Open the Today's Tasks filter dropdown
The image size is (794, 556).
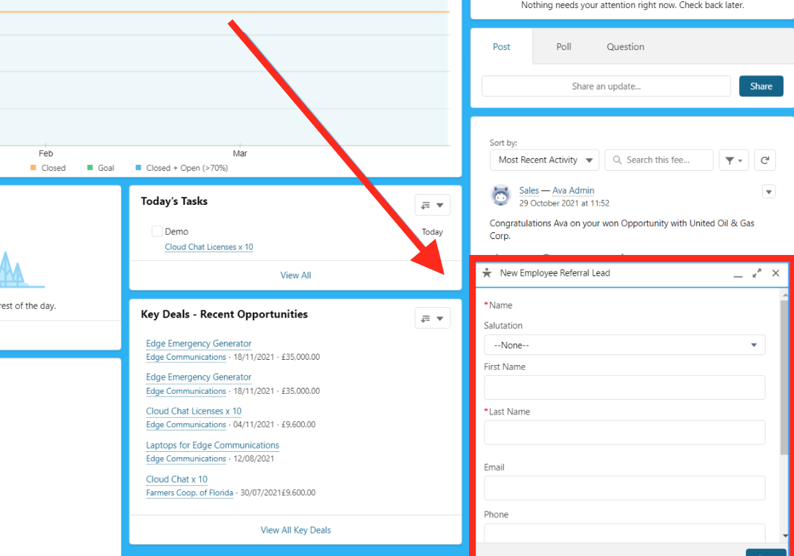(432, 205)
